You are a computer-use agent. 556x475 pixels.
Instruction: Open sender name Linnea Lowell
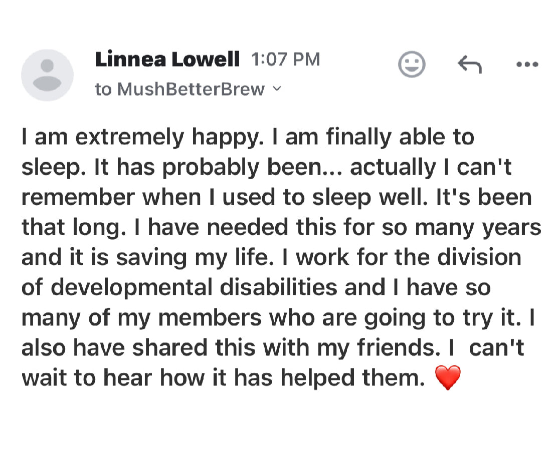coord(167,59)
